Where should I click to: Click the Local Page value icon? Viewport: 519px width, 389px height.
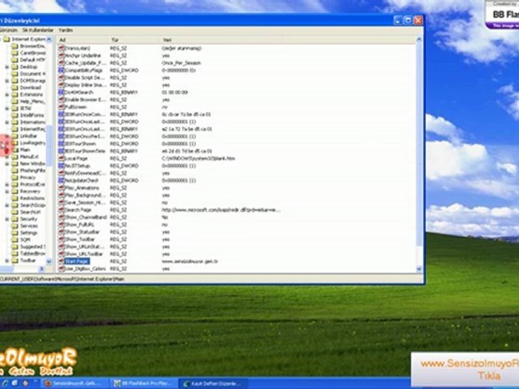61,158
